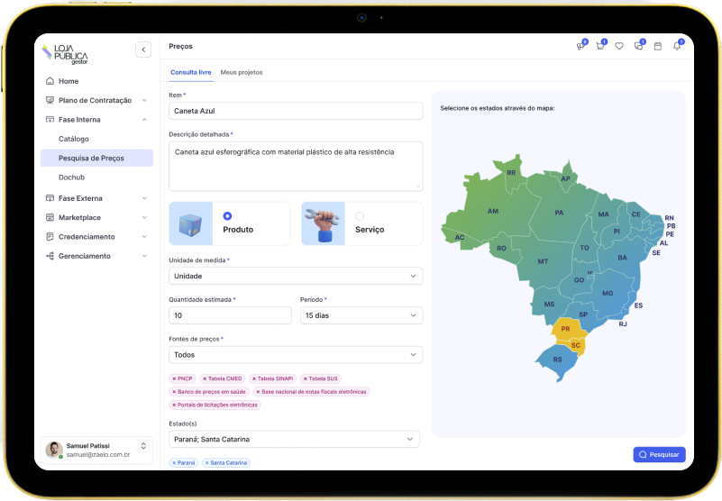This screenshot has width=722, height=501.
Task: Remove the Tabela SINAPI source tag
Action: [x=253, y=378]
